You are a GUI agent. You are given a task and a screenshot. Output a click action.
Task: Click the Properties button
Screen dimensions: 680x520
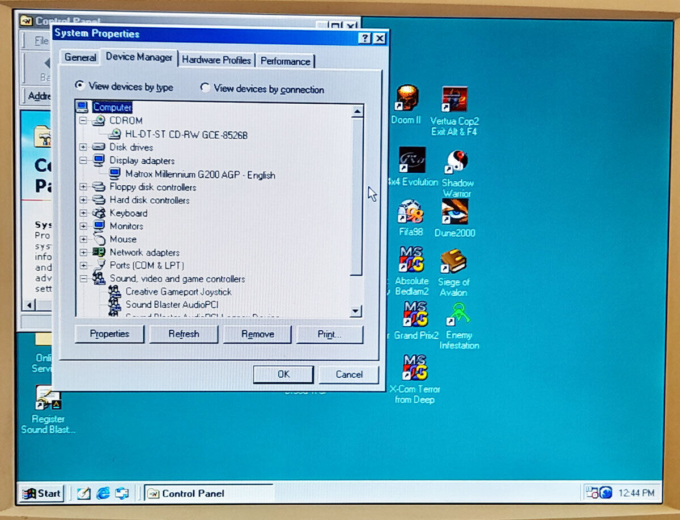(x=109, y=334)
